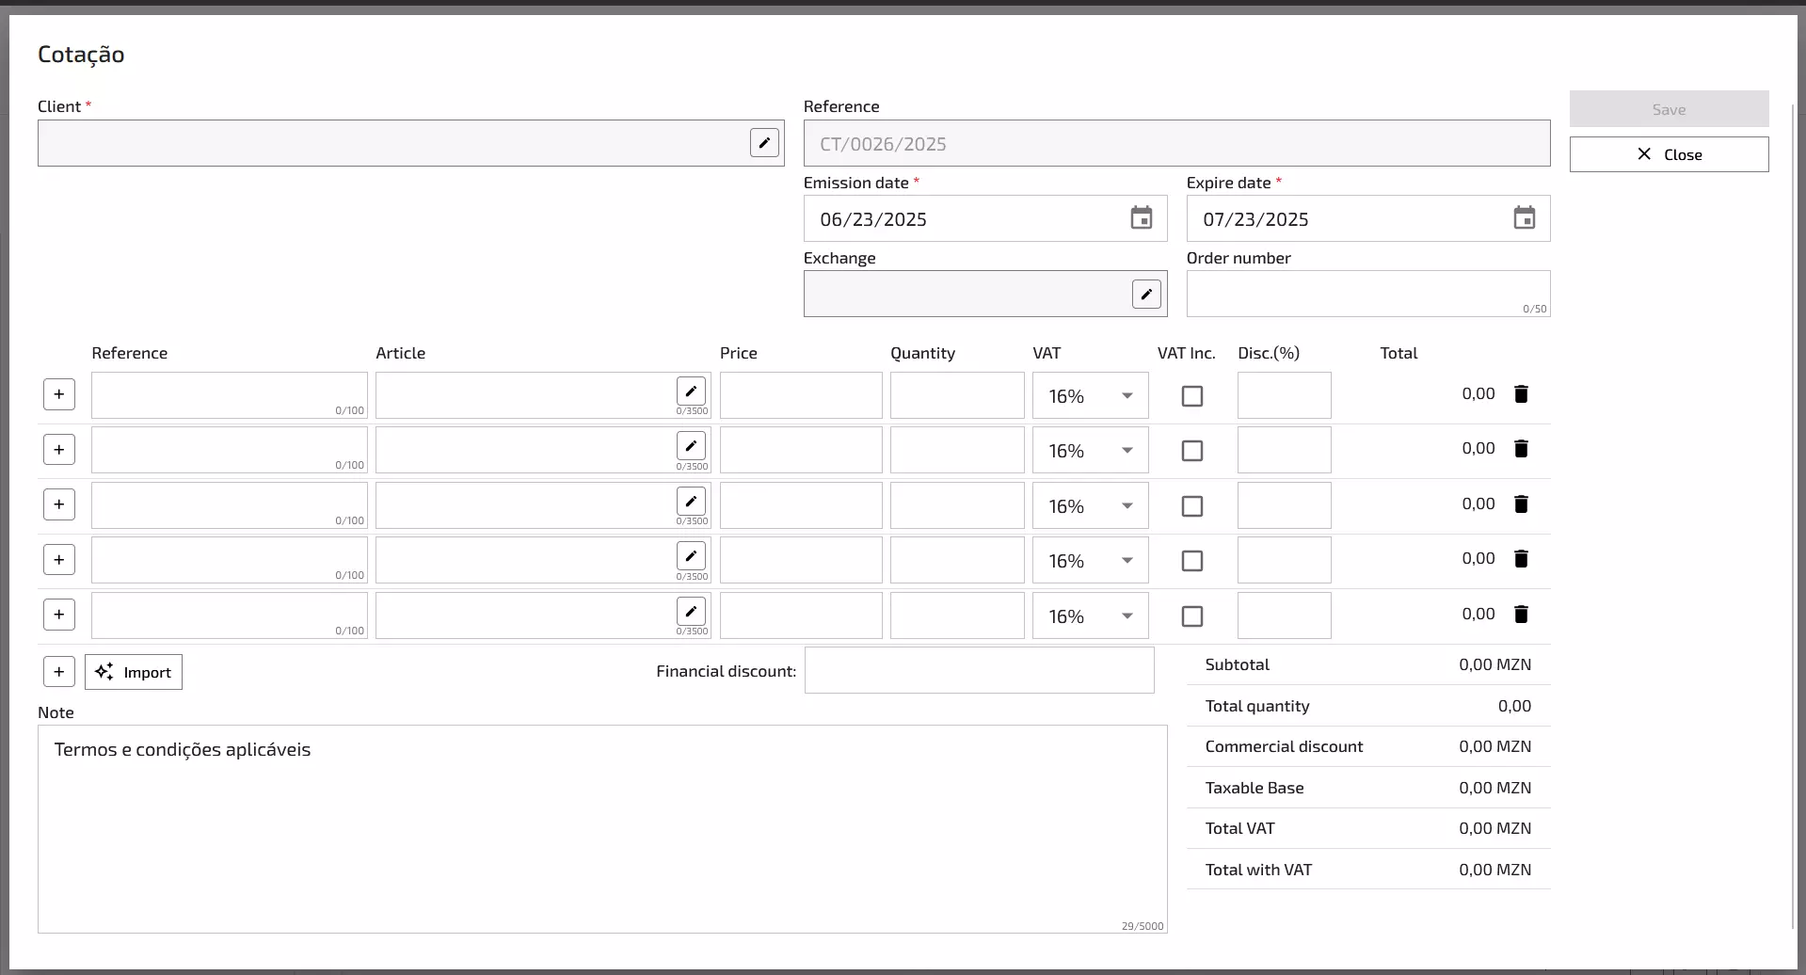
Task: Click the Reference field CT/0026/2025
Action: 1176,143
